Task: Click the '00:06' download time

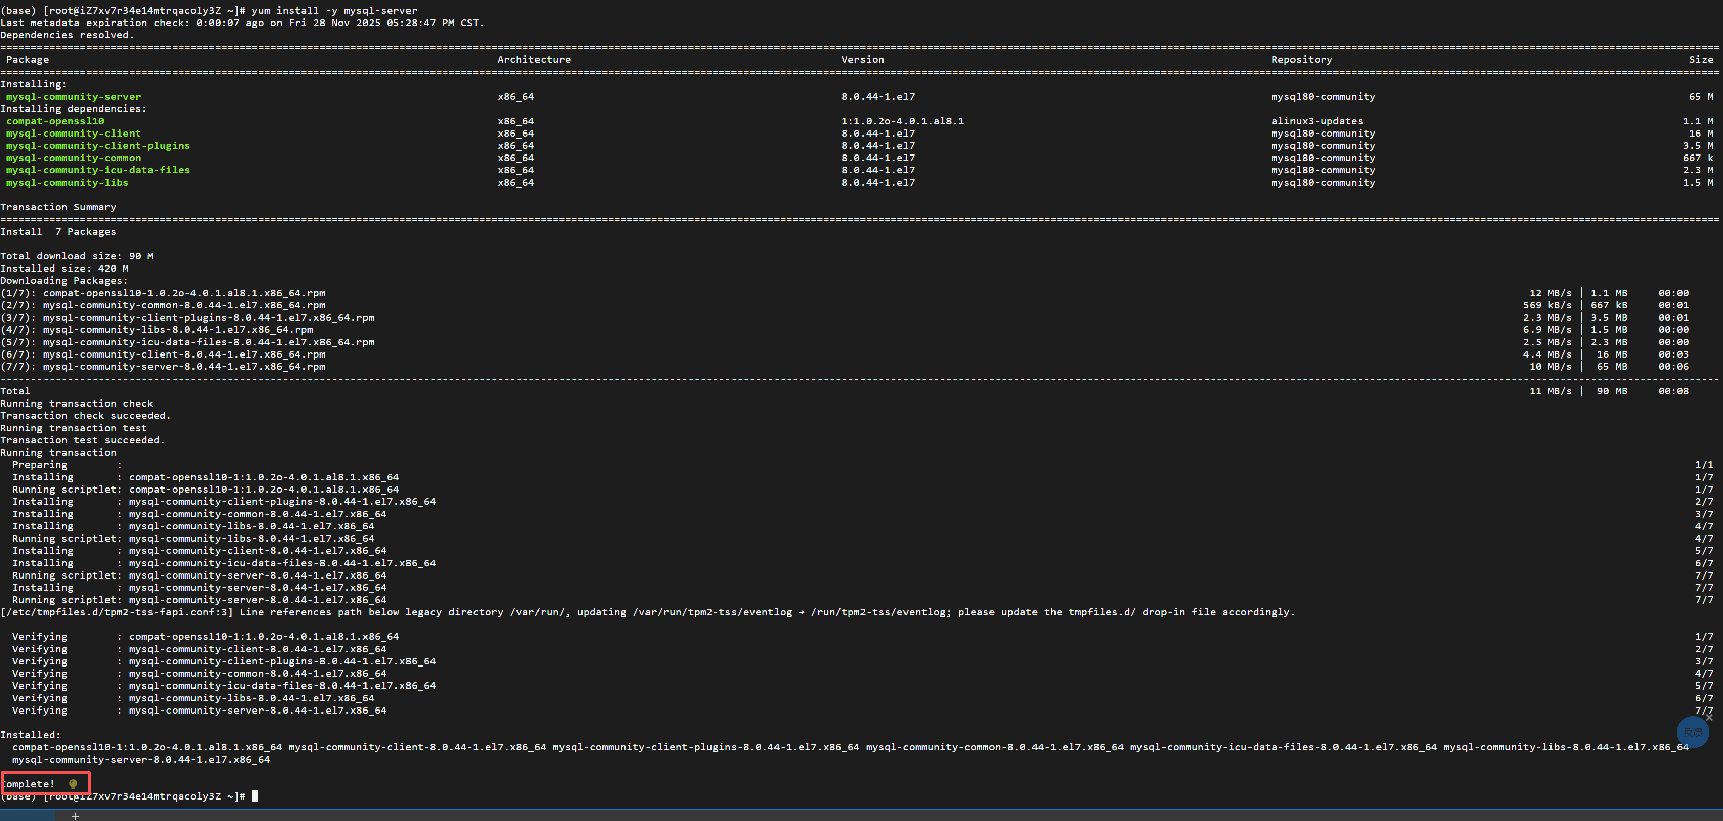Action: coord(1673,366)
